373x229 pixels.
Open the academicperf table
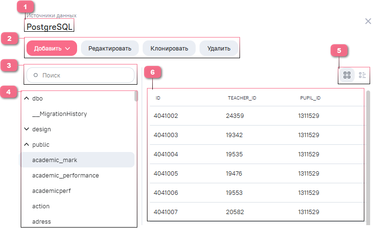[52, 191]
